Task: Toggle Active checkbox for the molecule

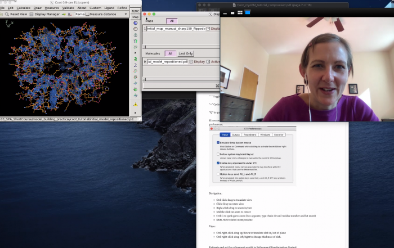Action: (208, 61)
